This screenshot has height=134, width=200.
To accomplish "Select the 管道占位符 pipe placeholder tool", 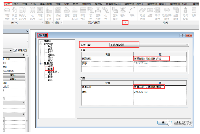I will pos(75,14).
